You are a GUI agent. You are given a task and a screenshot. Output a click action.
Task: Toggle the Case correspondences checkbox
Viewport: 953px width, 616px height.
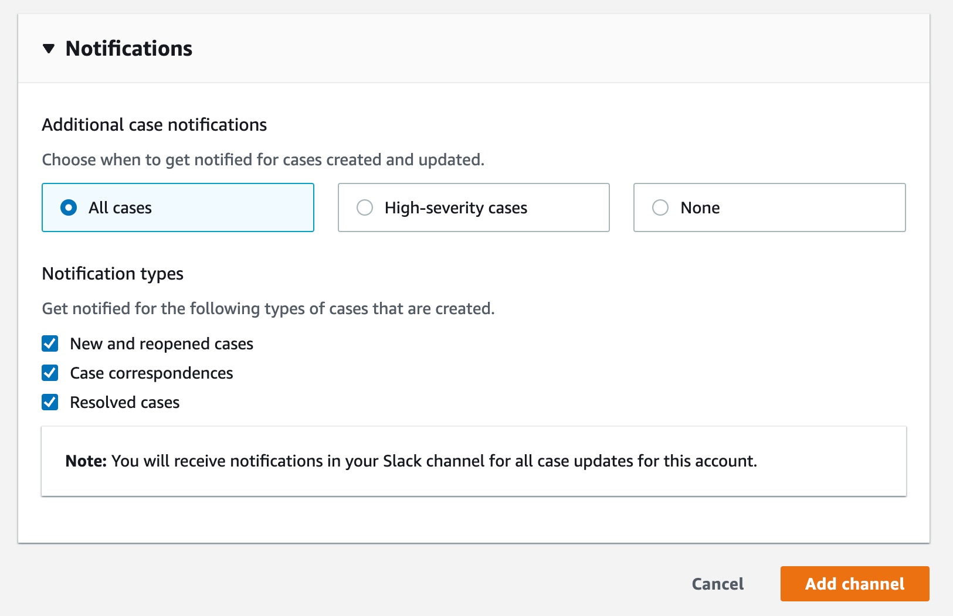click(50, 373)
